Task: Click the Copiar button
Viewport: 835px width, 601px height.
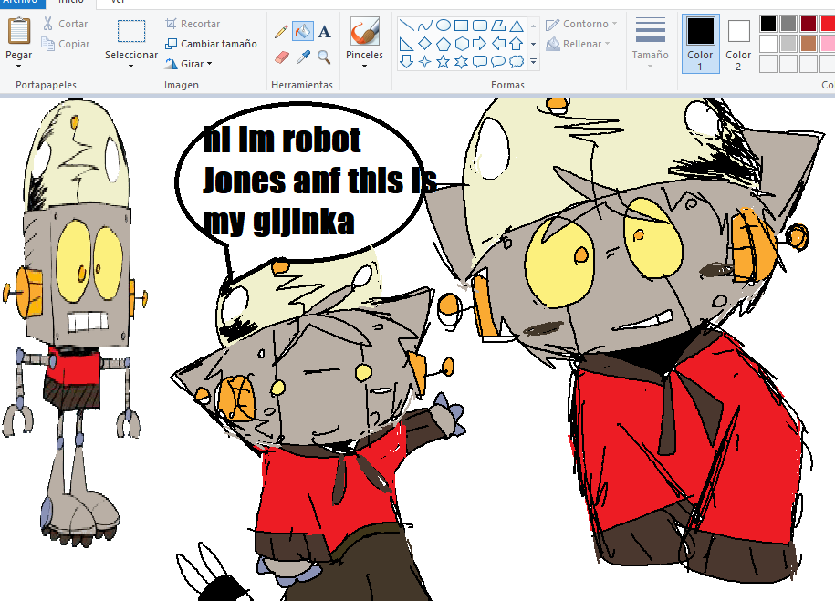Action: click(65, 44)
